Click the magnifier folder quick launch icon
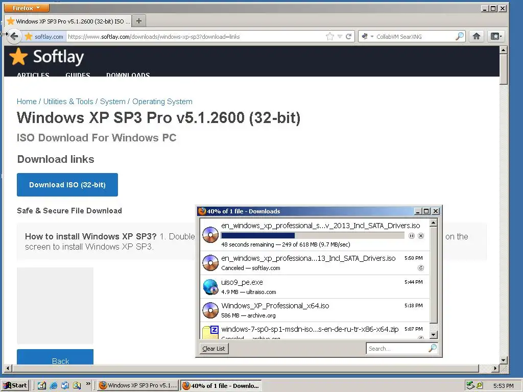Image resolution: width=523 pixels, height=392 pixels. point(77,385)
